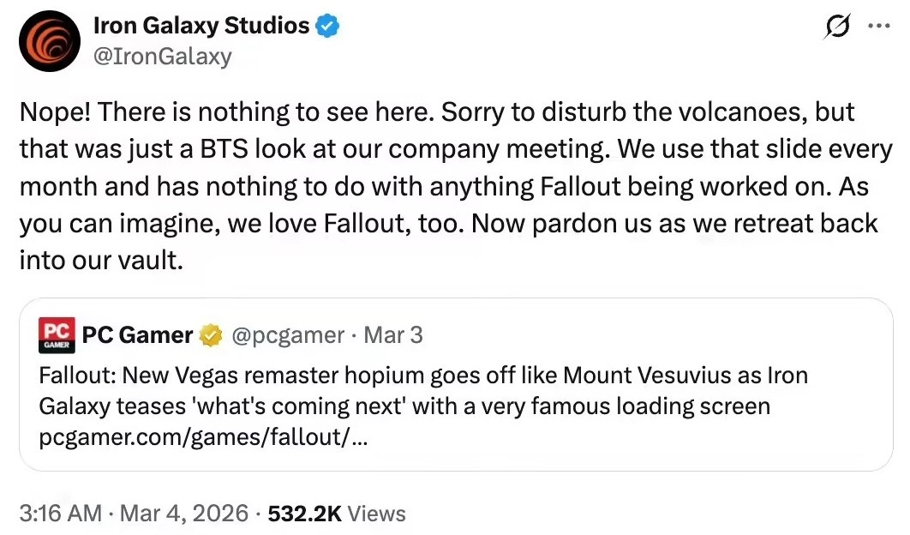Open the pcgamer.com/games/fallout link
Image resolution: width=910 pixels, height=535 pixels.
point(205,438)
